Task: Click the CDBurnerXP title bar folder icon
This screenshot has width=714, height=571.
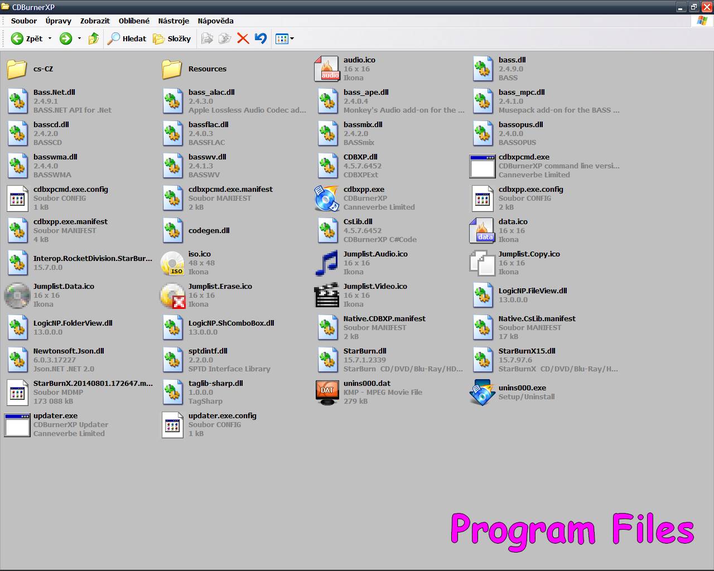Action: click(x=6, y=7)
